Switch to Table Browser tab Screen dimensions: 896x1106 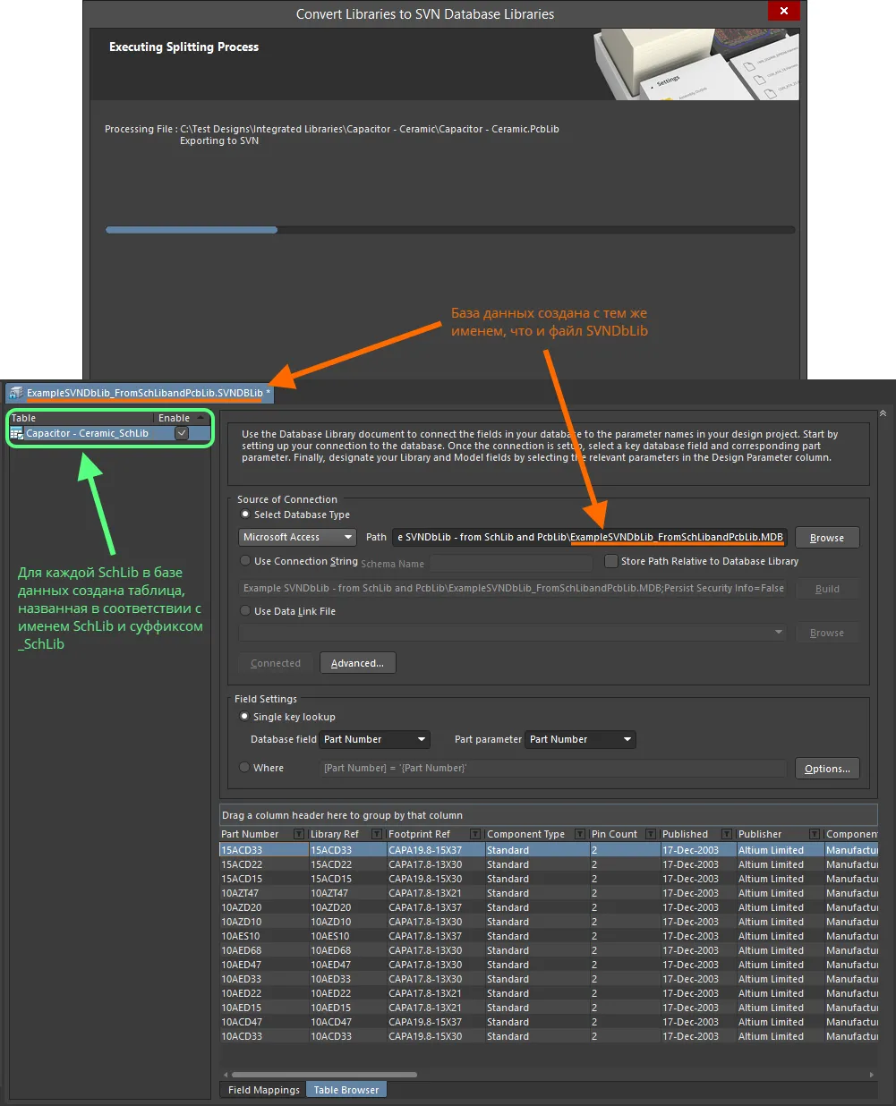[x=346, y=1090]
